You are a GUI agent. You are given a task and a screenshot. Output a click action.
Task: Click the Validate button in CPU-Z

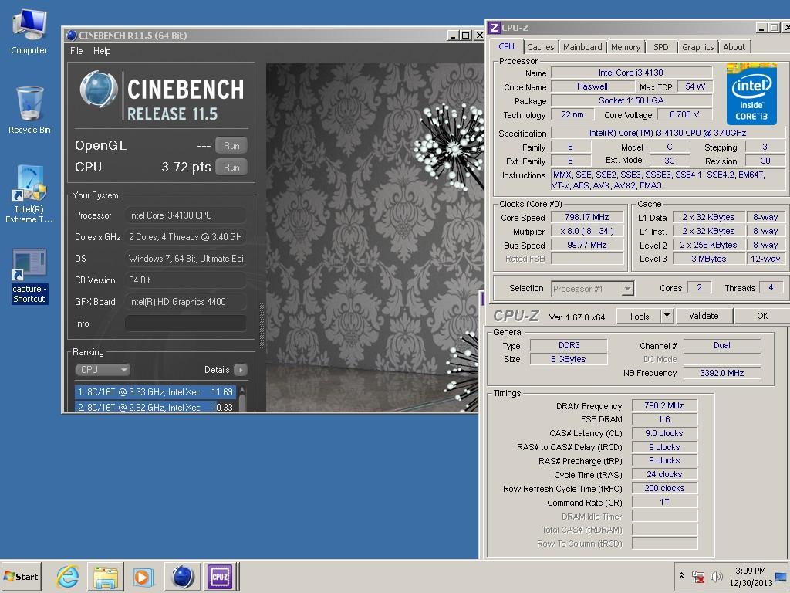(704, 316)
